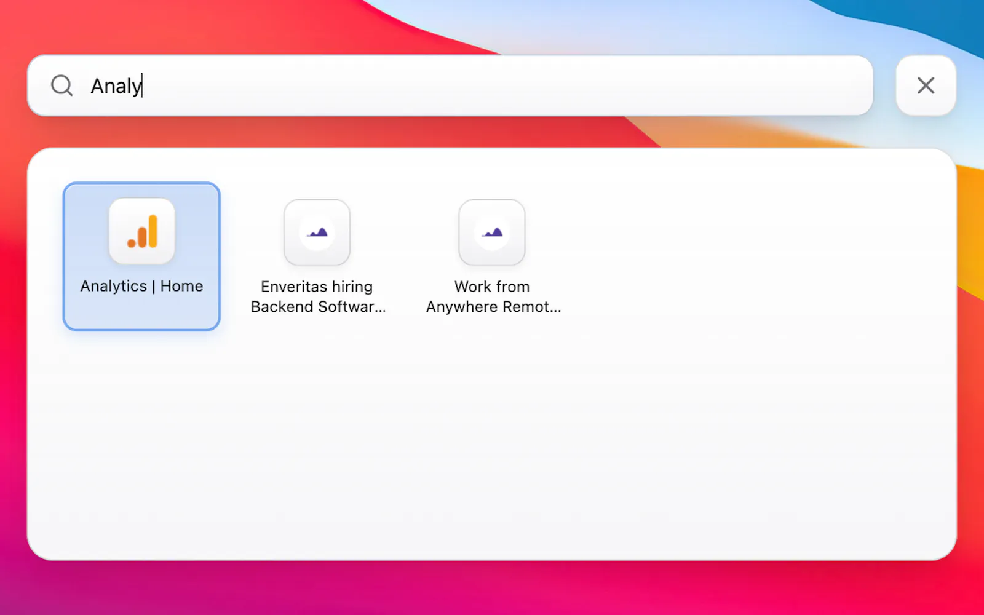This screenshot has width=984, height=615.
Task: Click into the search field containing 'Analy'
Action: point(450,85)
